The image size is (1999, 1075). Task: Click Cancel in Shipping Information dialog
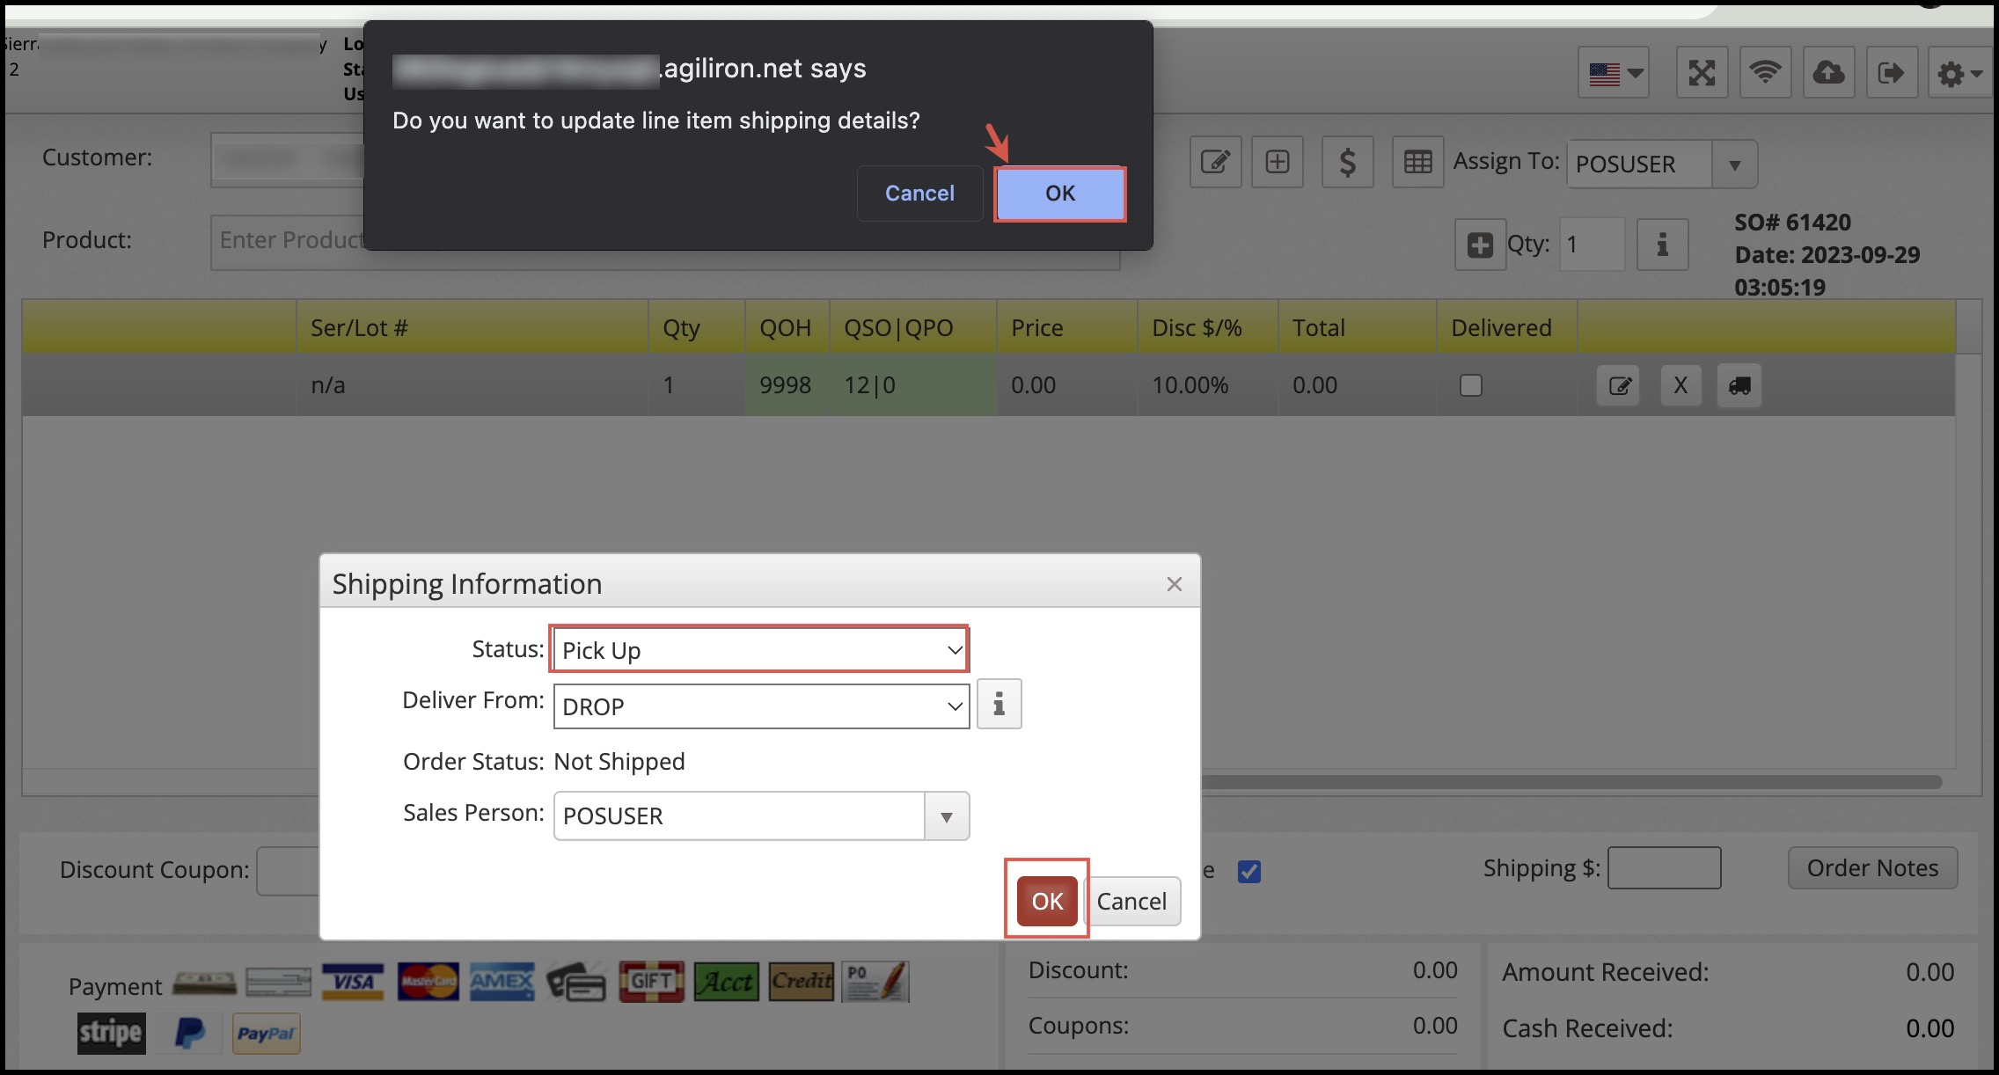click(x=1131, y=901)
